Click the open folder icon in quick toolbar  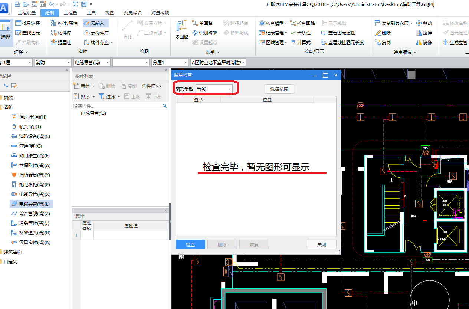tap(26, 4)
